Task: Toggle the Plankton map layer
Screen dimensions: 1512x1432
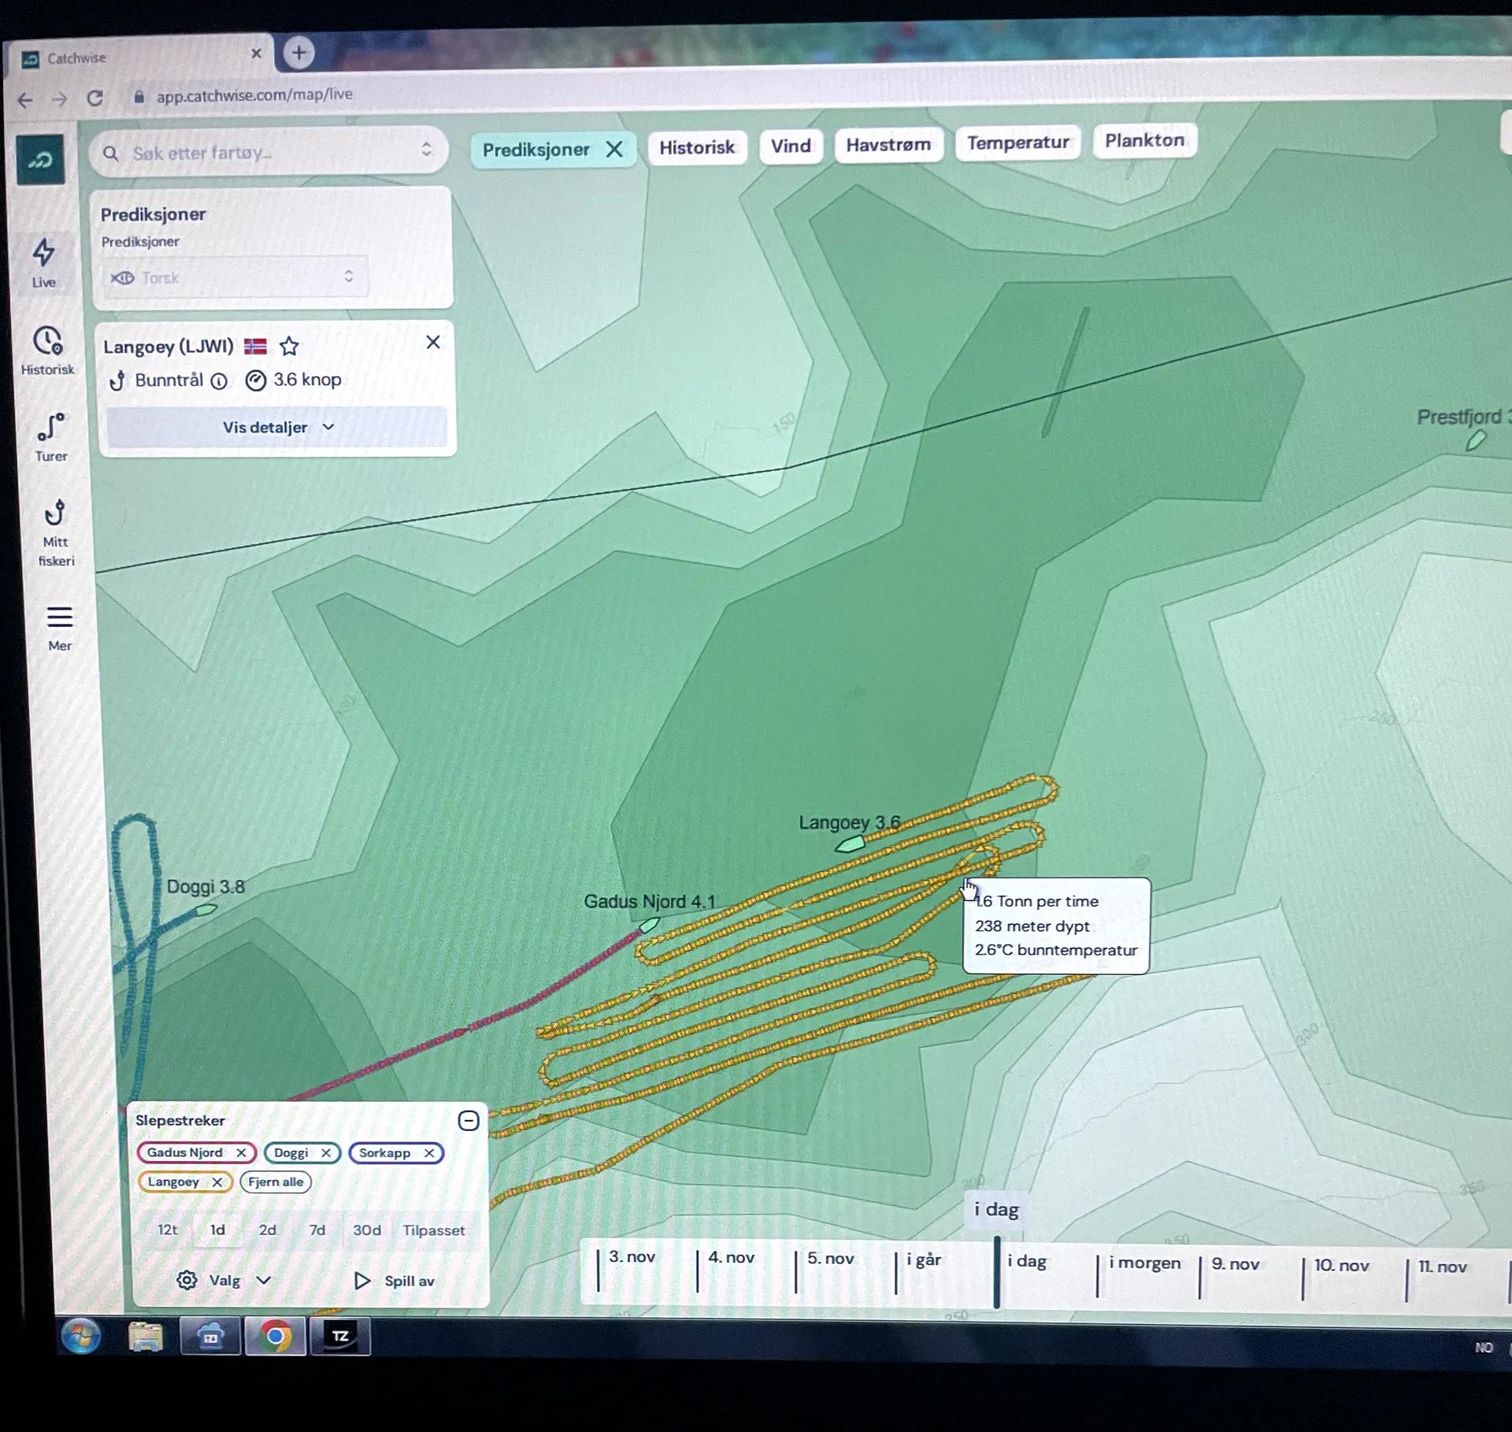Action: [1144, 140]
